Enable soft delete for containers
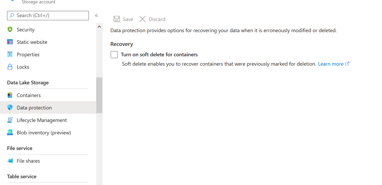Viewport: 382px width, 185px height. 114,54
